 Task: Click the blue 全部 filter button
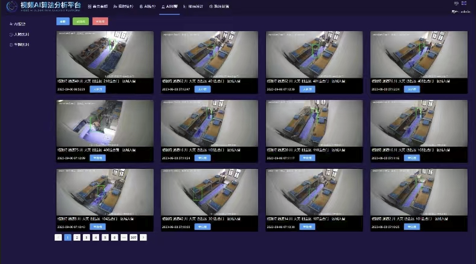pyautogui.click(x=62, y=22)
